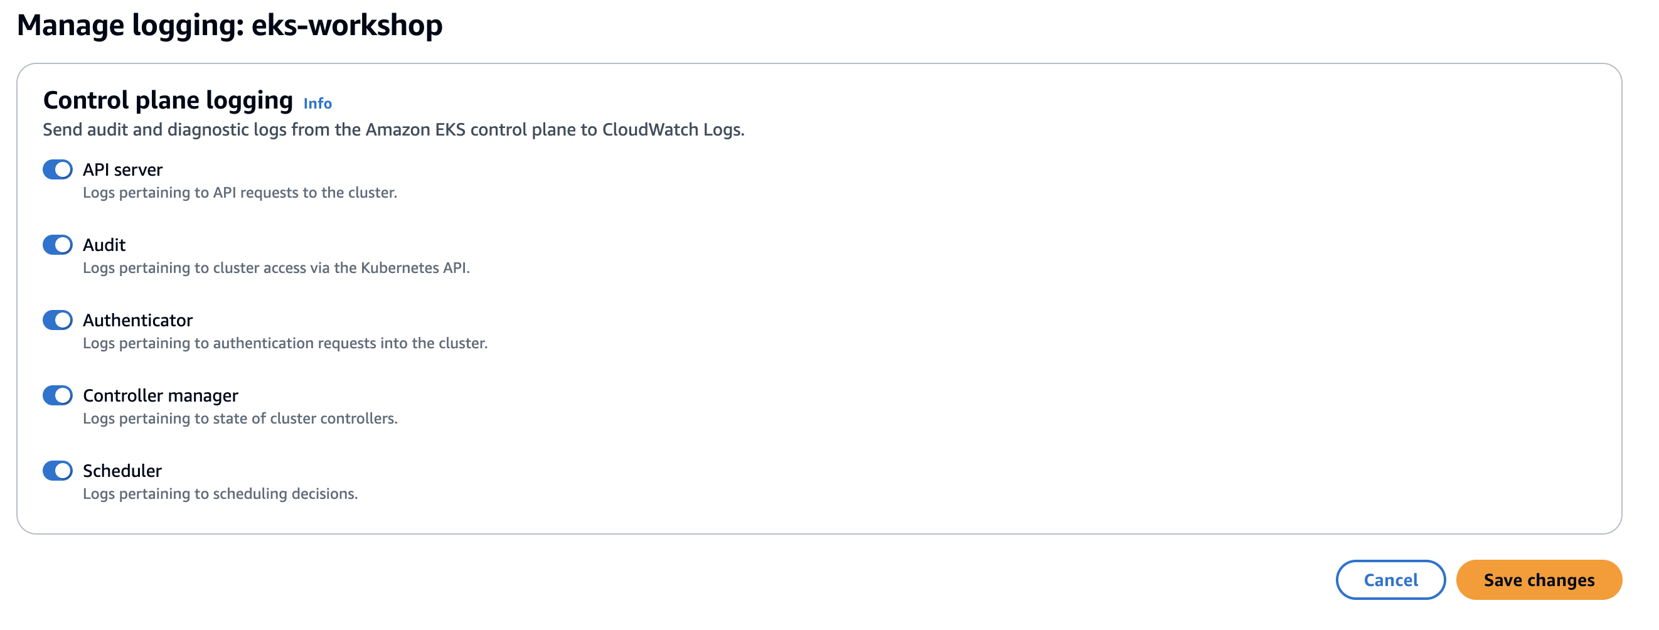This screenshot has height=630, width=1659.
Task: Turn off the Audit logging toggle
Action: (56, 245)
